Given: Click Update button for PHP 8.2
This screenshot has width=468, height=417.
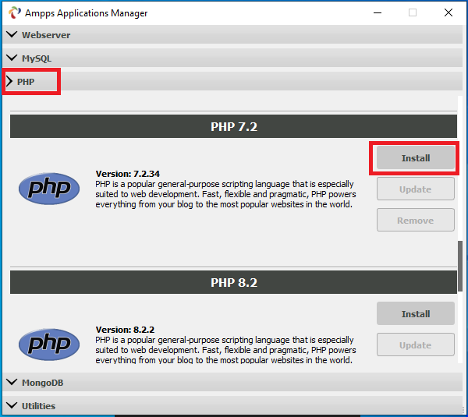Looking at the screenshot, I should tap(416, 345).
